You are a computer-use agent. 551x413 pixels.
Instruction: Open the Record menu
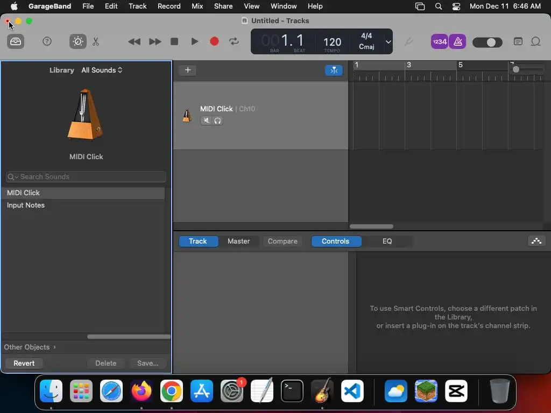(169, 6)
